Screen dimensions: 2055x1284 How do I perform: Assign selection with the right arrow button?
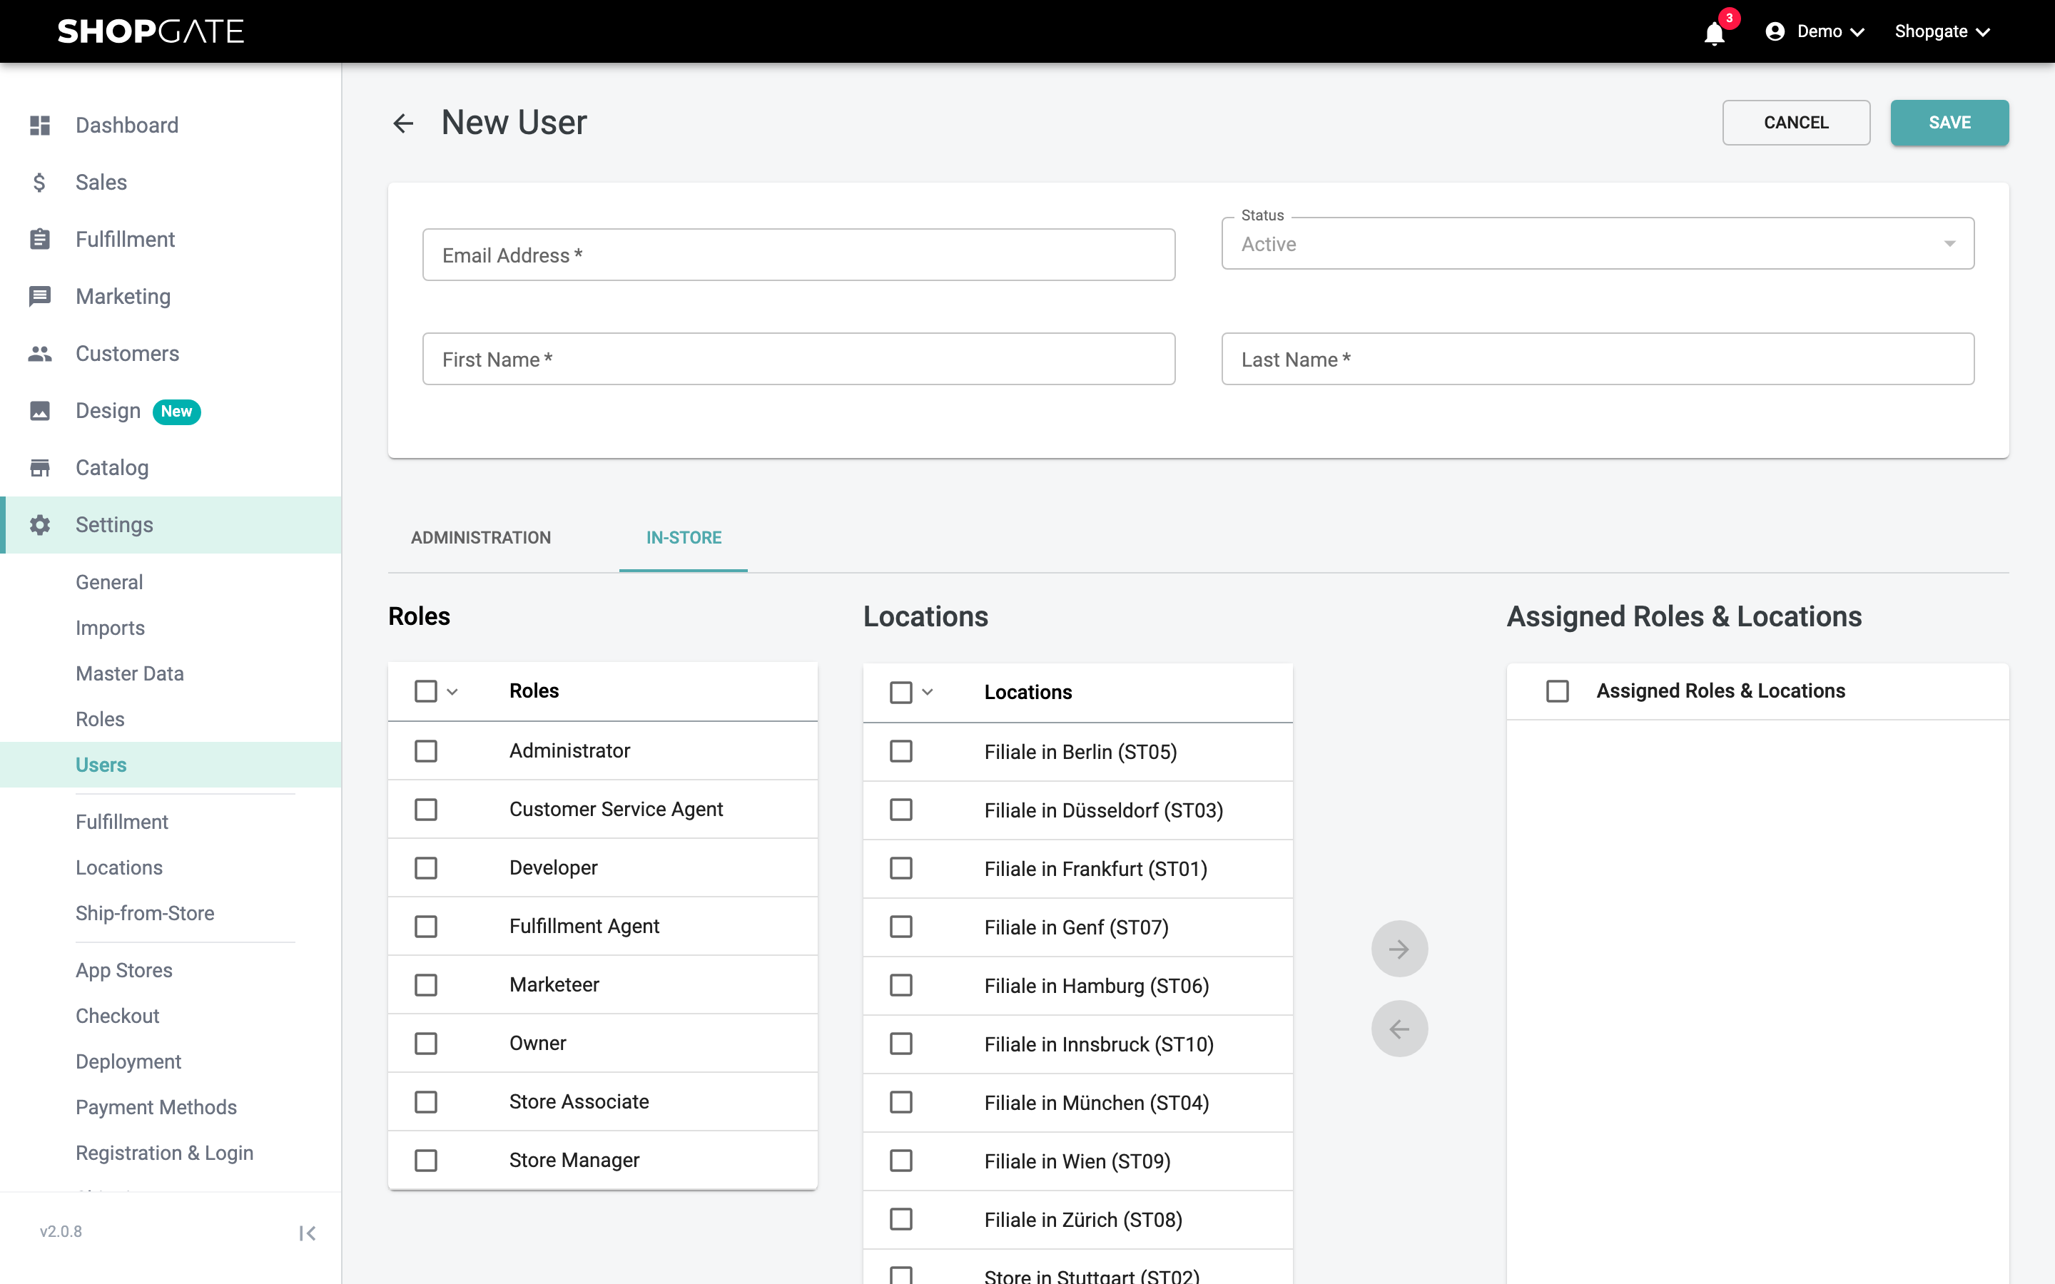click(1399, 949)
